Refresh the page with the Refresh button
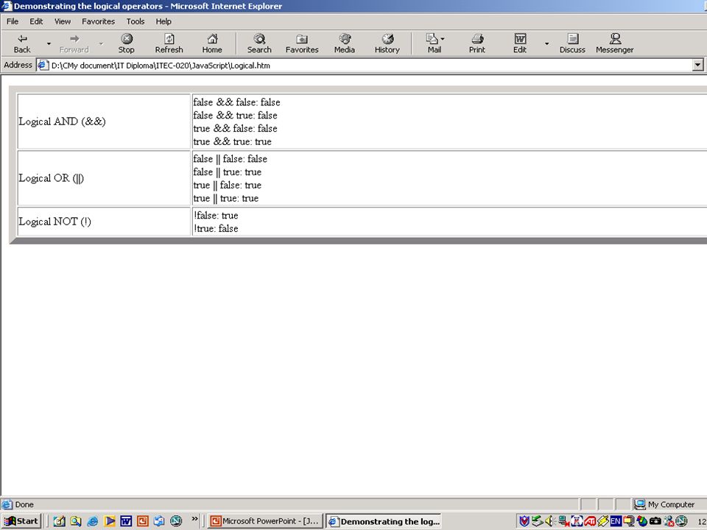This screenshot has height=530, width=707. coord(169,43)
